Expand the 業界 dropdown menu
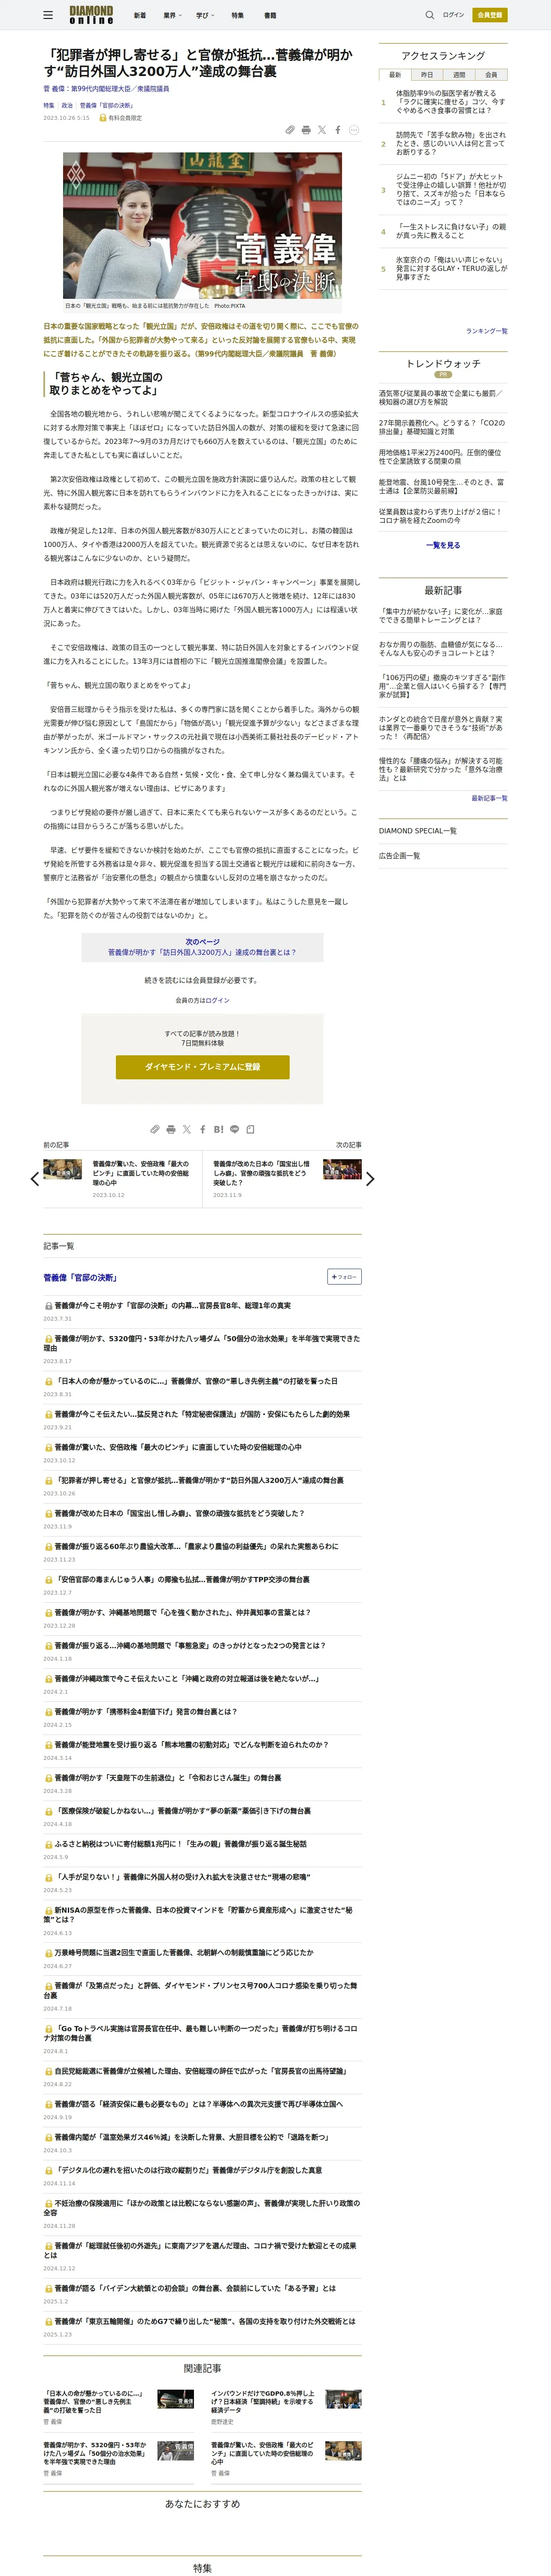This screenshot has width=551, height=2576. pyautogui.click(x=172, y=15)
